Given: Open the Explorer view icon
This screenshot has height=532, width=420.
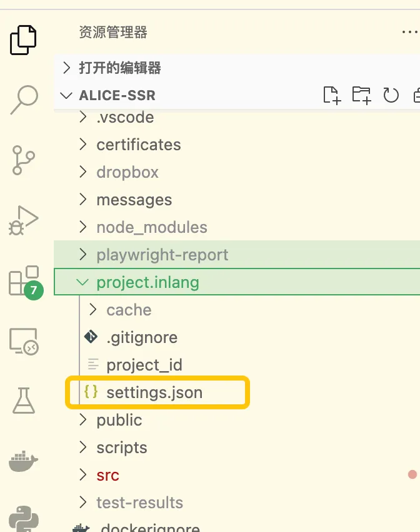Looking at the screenshot, I should point(23,39).
